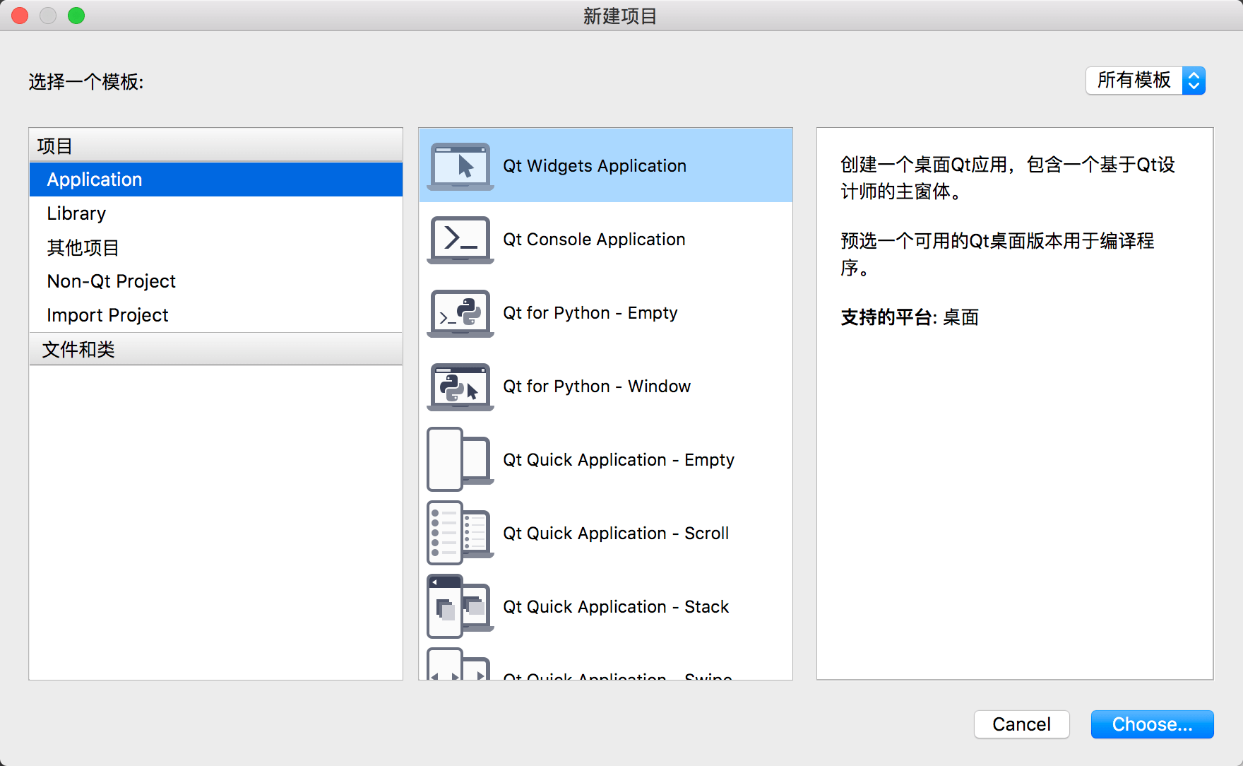This screenshot has height=766, width=1243.
Task: Select the Qt Console Application terminal icon
Action: pos(460,240)
